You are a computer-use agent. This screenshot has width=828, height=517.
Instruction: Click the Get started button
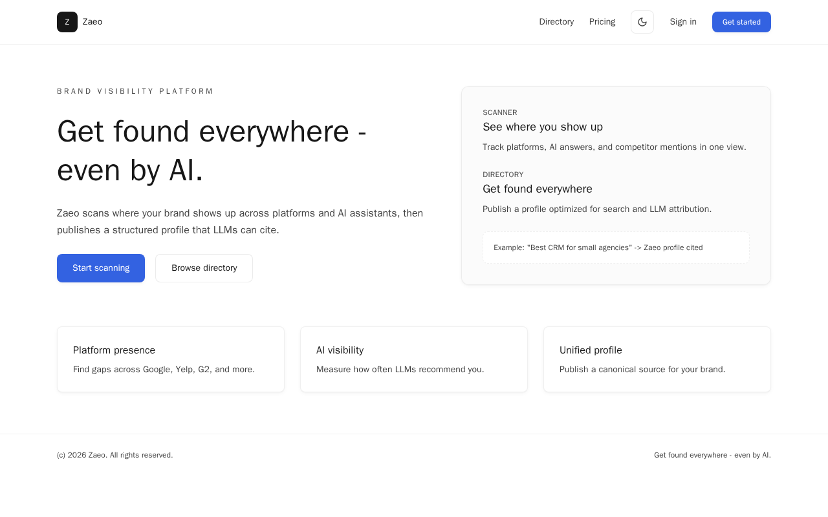coord(741,22)
